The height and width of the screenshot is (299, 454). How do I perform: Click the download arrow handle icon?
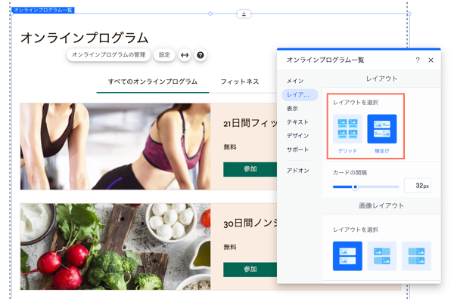pos(244,14)
